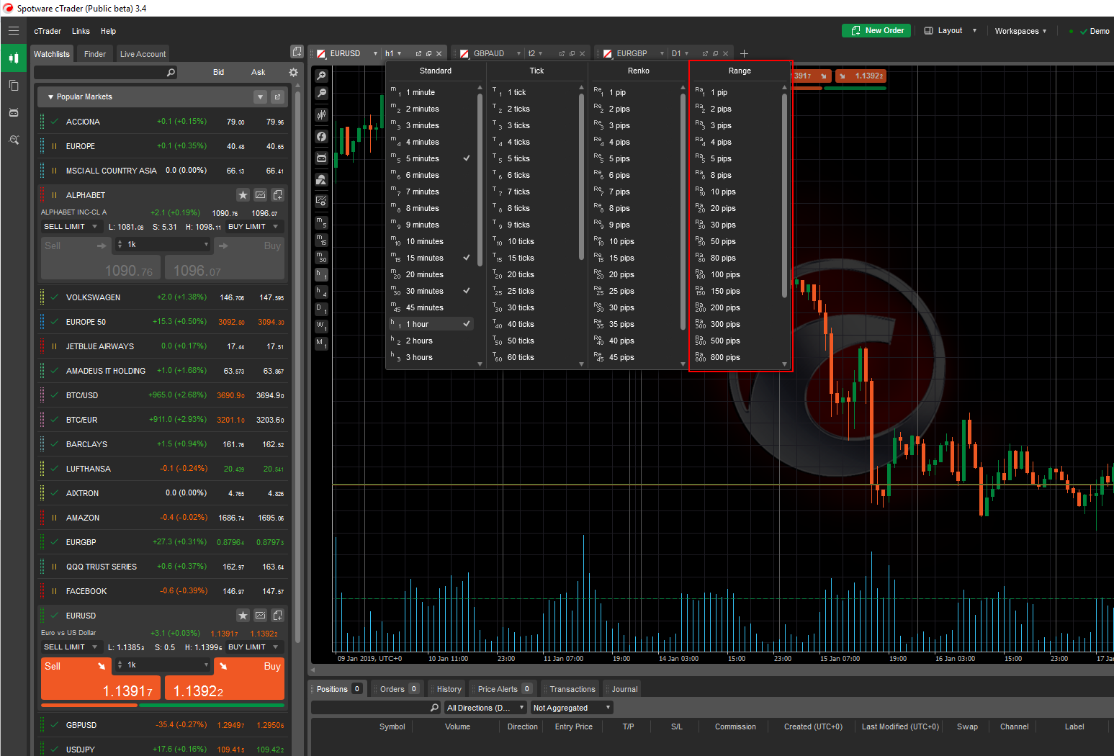Click the watchlist settings gear icon
1114x756 pixels.
[293, 72]
